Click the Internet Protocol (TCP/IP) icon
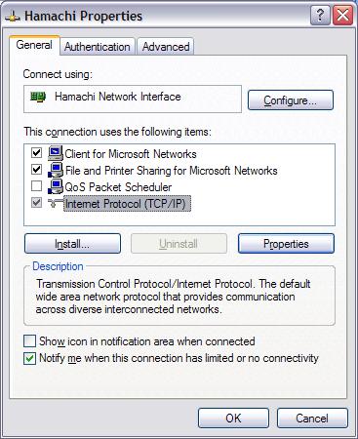 [x=56, y=203]
